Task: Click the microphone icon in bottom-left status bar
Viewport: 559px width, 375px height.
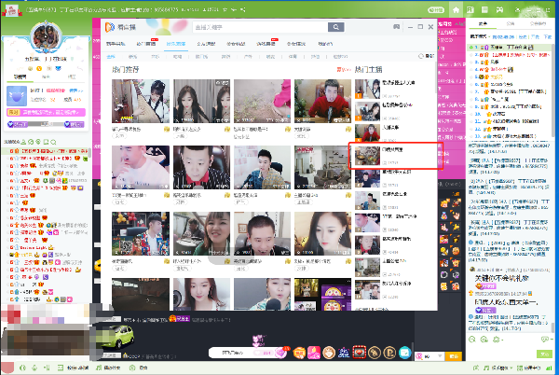Action: click(x=34, y=367)
